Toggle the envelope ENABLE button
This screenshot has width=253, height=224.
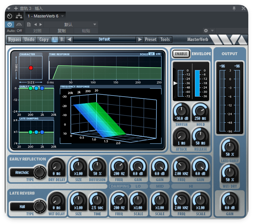pos(181,54)
